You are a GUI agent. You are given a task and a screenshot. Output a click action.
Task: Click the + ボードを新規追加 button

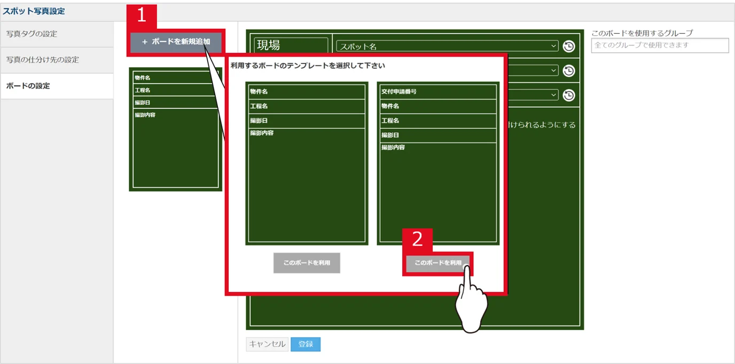click(176, 42)
